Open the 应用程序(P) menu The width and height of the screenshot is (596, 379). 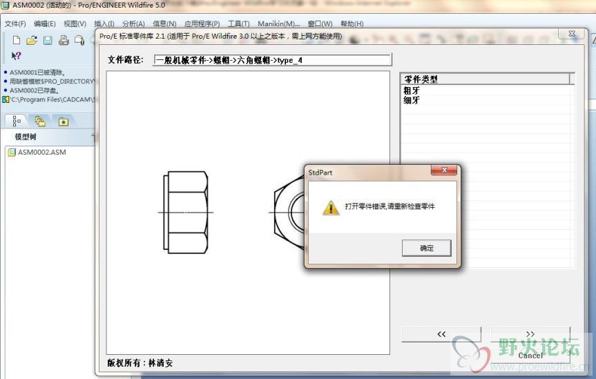[202, 24]
